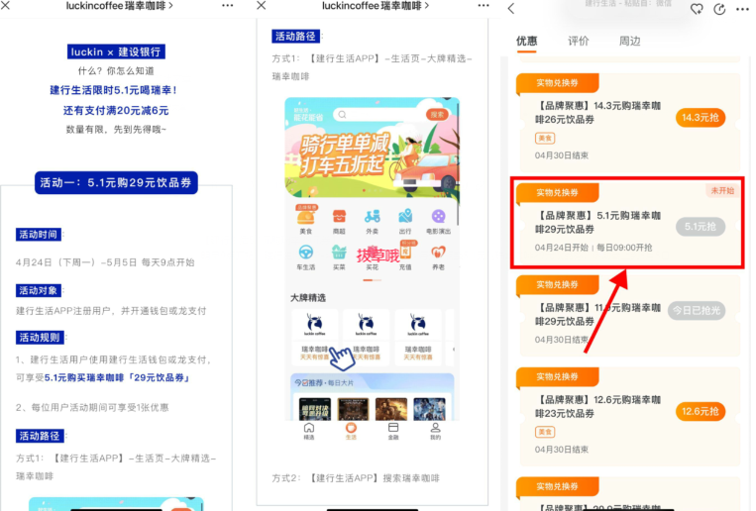Select the 方式2：【建行生活APP】搜索瑞幸咖啡 line

coord(356,478)
